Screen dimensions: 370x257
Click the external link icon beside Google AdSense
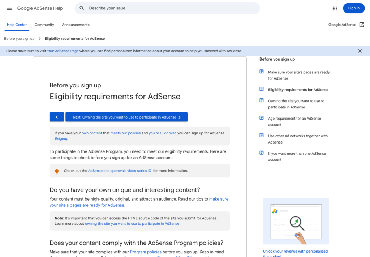click(362, 25)
